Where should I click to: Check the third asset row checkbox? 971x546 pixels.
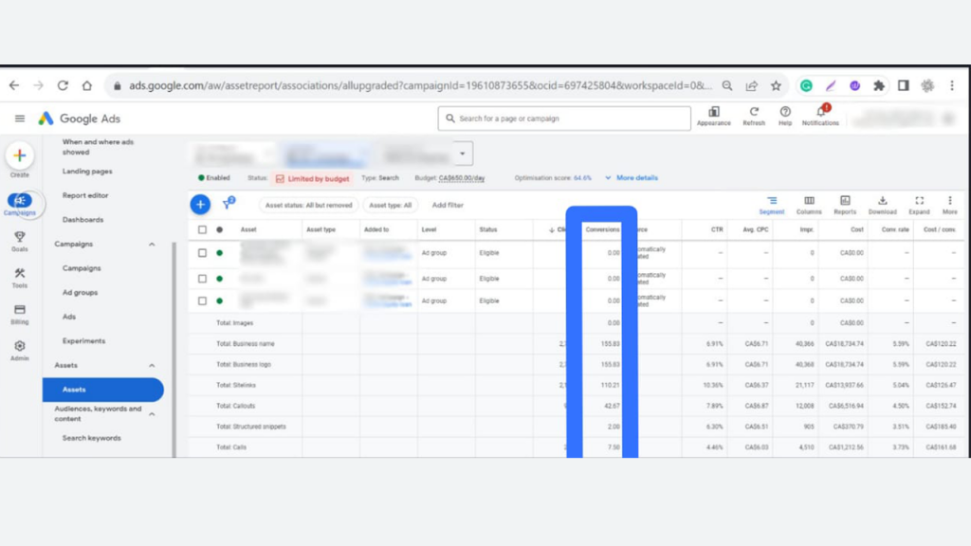[x=203, y=300]
